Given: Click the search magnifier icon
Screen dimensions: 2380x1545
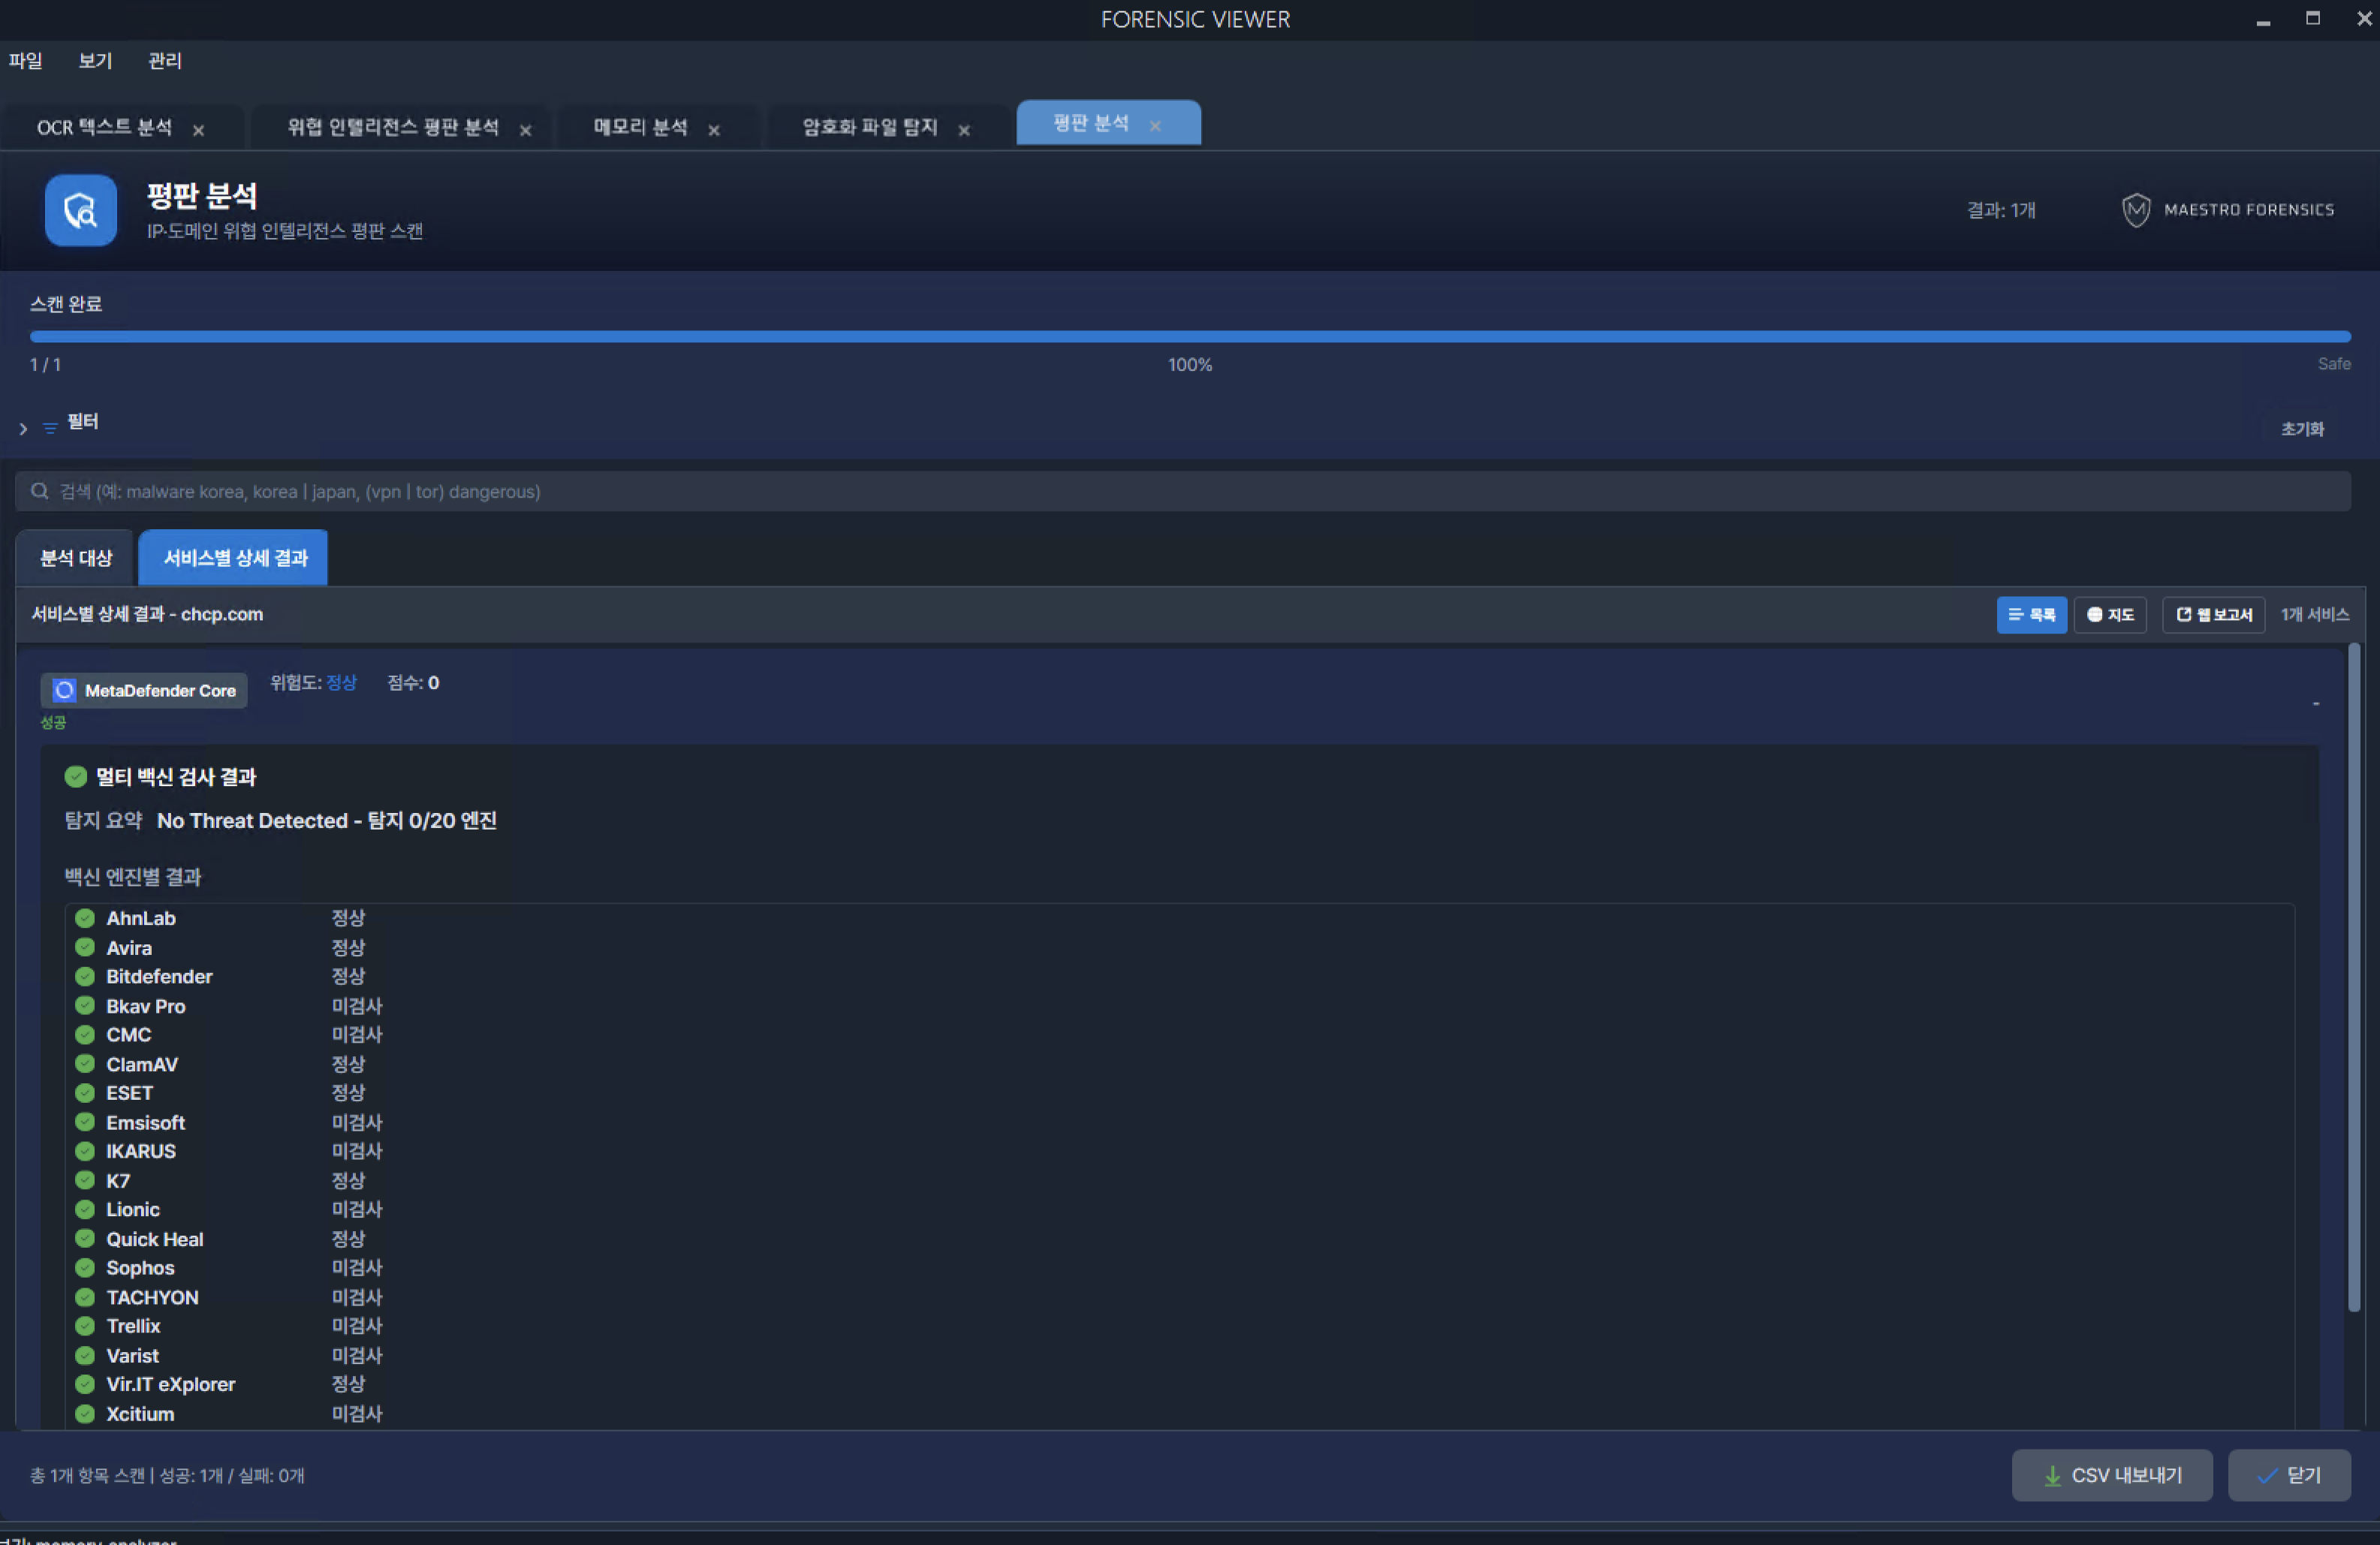Looking at the screenshot, I should click(40, 491).
